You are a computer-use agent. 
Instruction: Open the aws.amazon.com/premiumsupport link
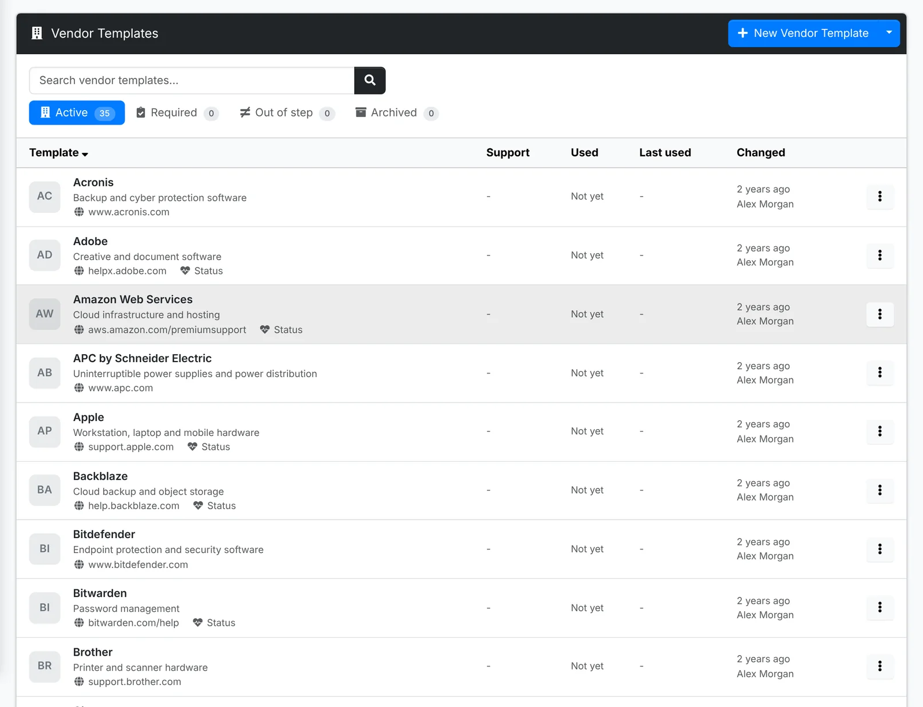pyautogui.click(x=160, y=330)
